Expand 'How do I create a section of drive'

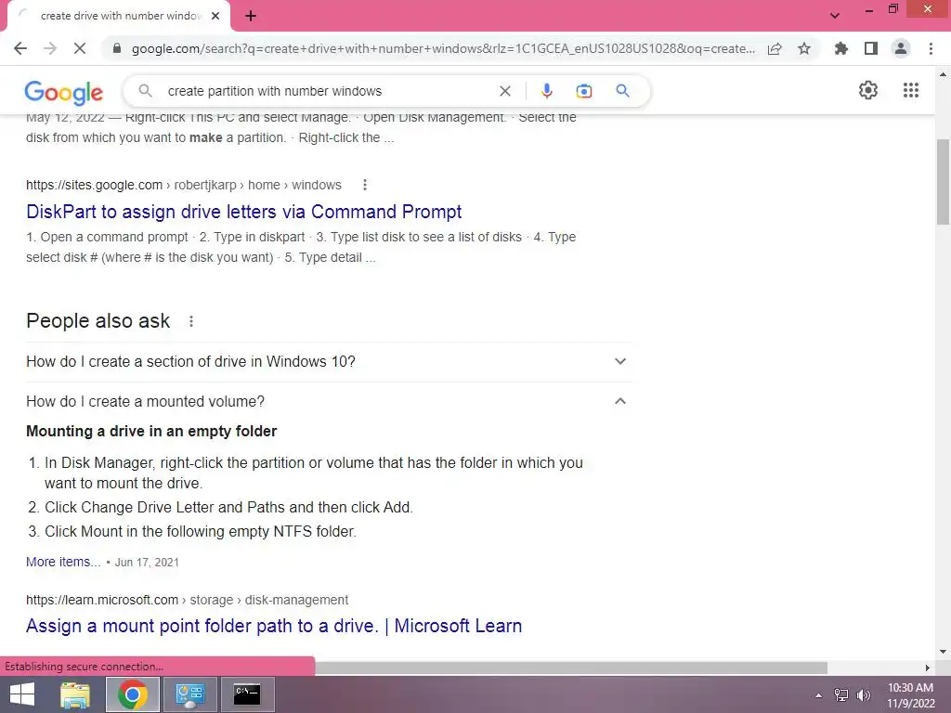coord(328,361)
